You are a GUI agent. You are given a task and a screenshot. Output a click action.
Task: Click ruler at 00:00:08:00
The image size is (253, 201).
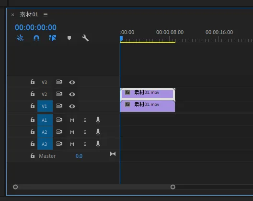pos(170,32)
